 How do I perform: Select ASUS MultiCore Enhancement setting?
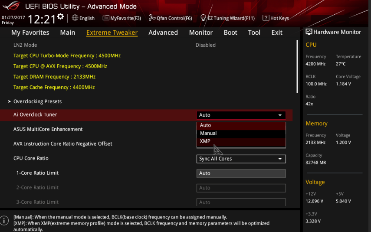[48, 129]
